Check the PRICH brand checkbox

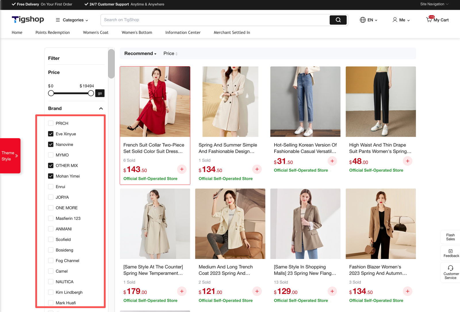pyautogui.click(x=51, y=123)
